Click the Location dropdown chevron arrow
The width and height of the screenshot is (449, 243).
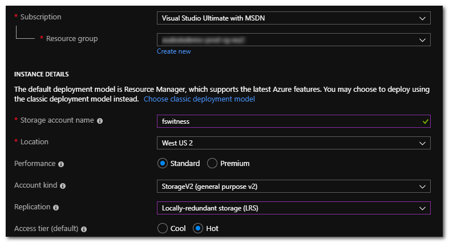click(422, 143)
